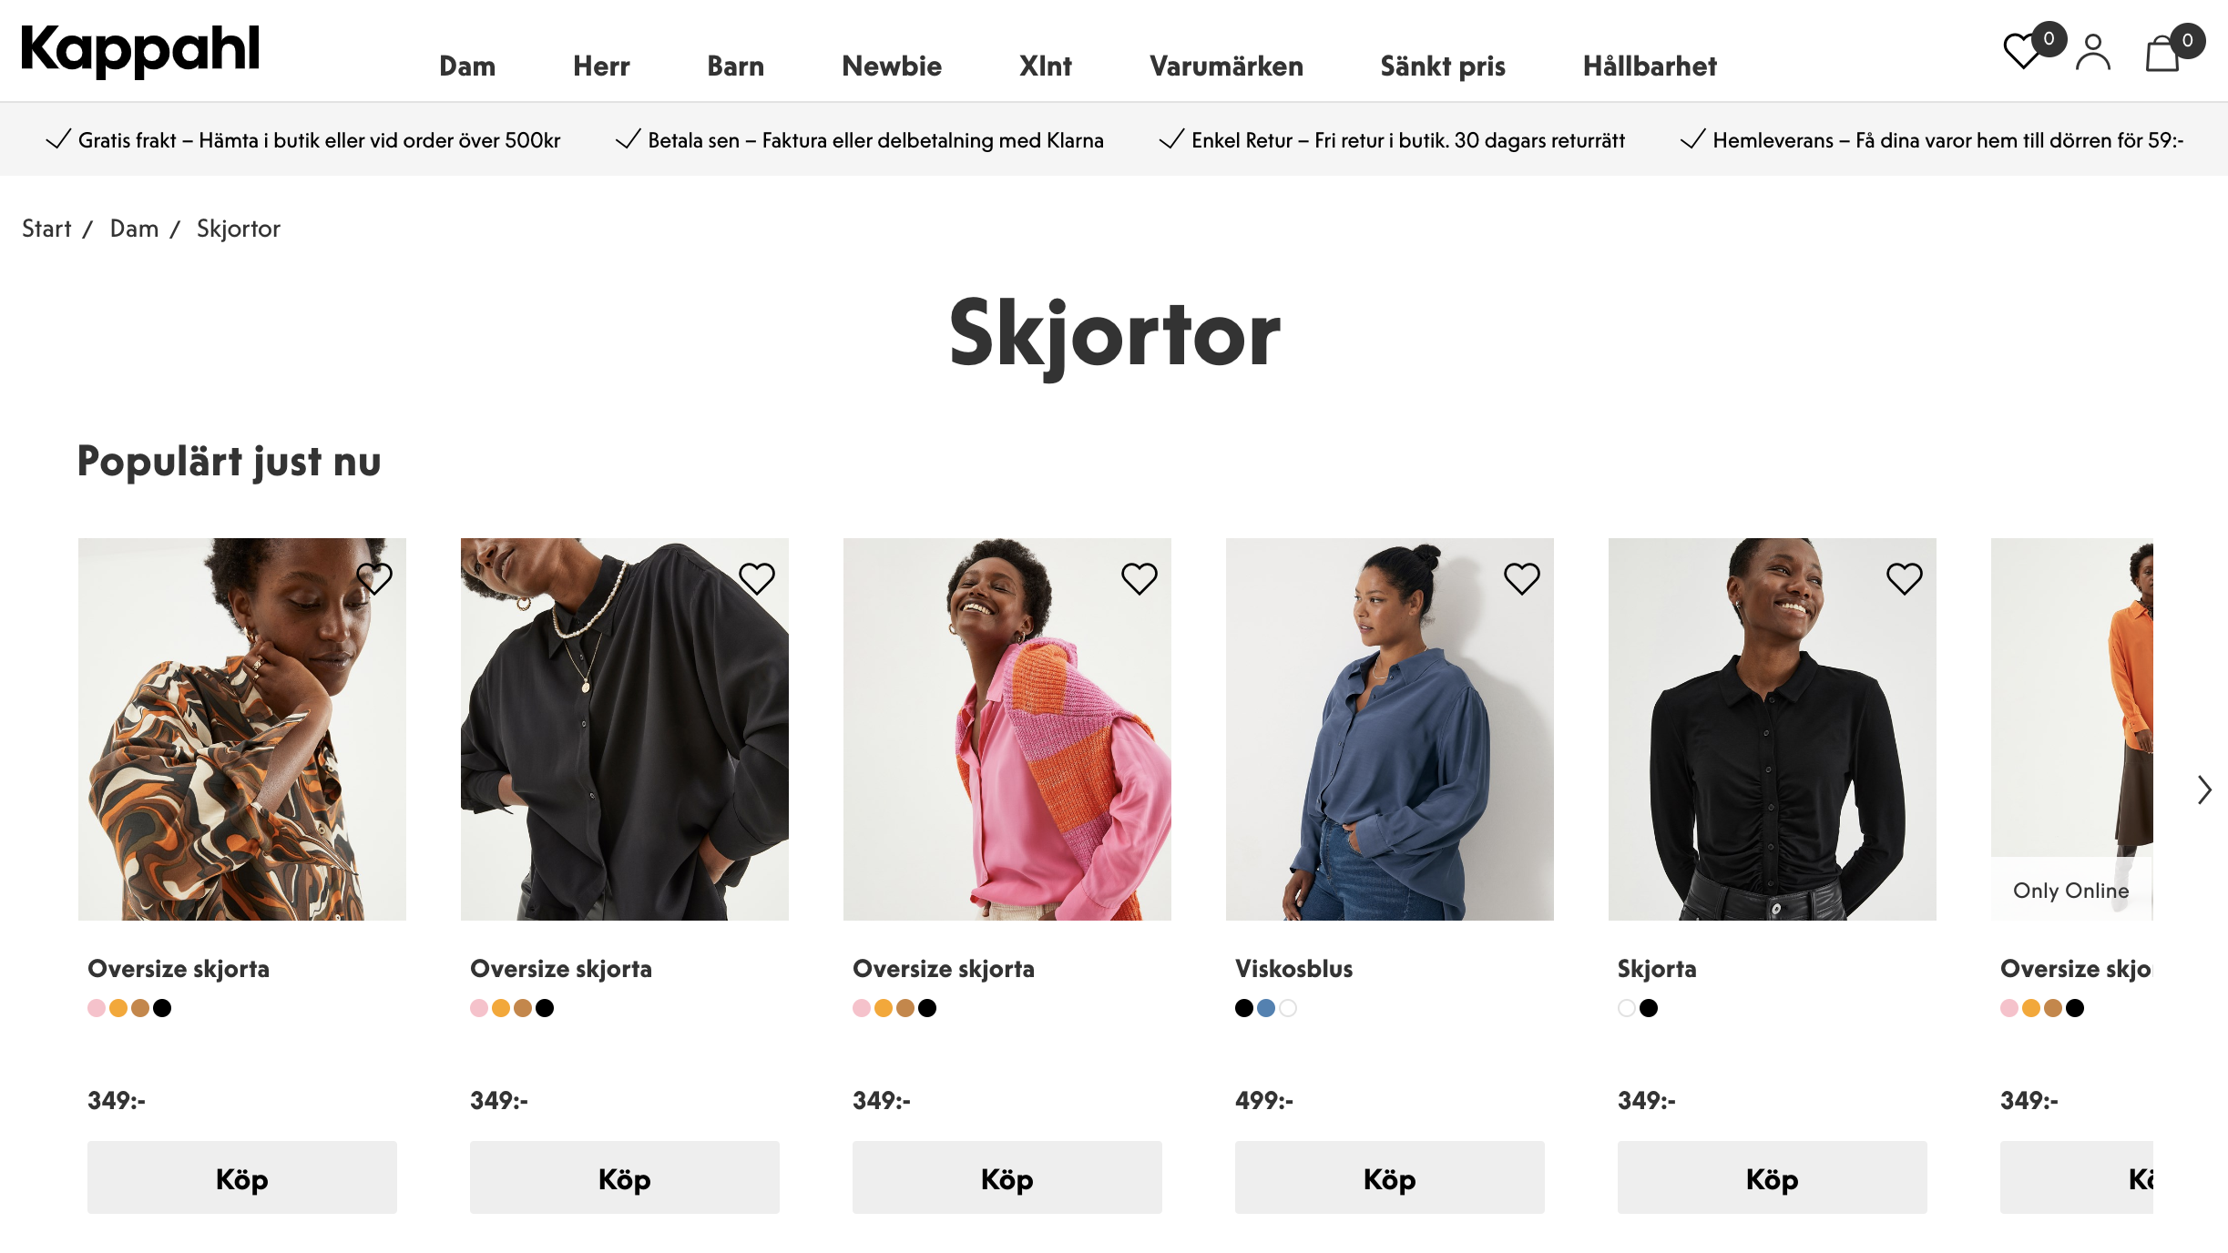Screen dimensions: 2228x1253
Task: Favorite the pink Oversize skjorta with heart
Action: click(1140, 578)
